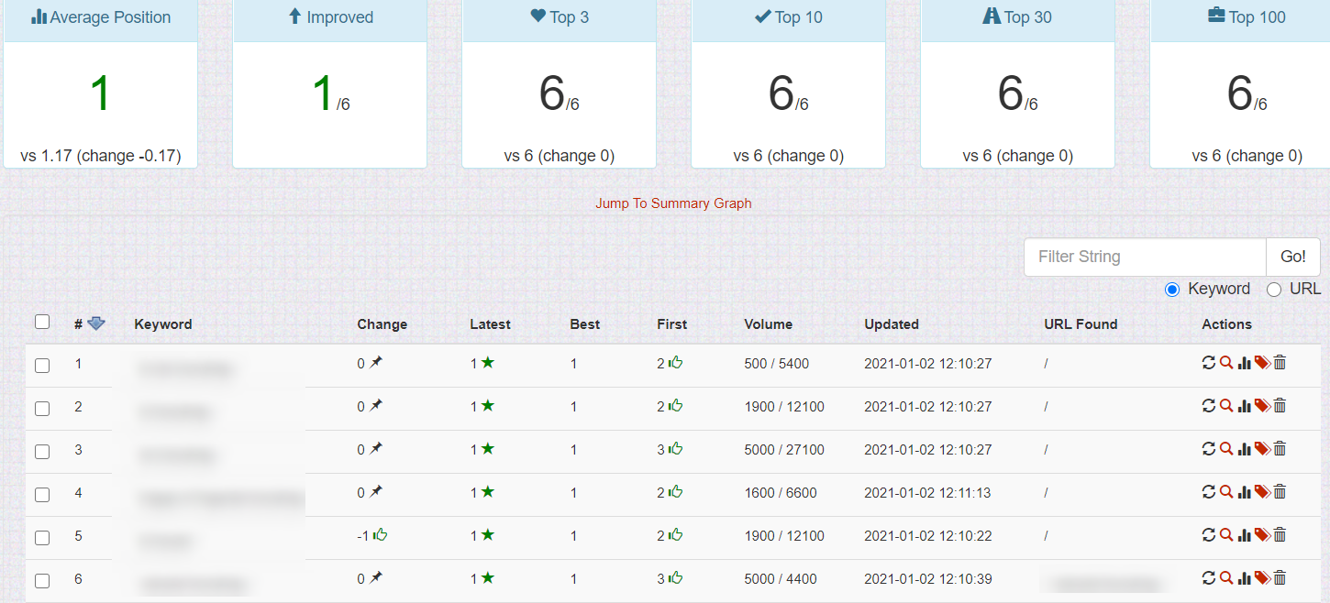Sort by number using the arrow icon
1330x603 pixels.
coord(96,323)
